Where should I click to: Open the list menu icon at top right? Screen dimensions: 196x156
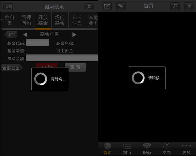click(189, 6)
